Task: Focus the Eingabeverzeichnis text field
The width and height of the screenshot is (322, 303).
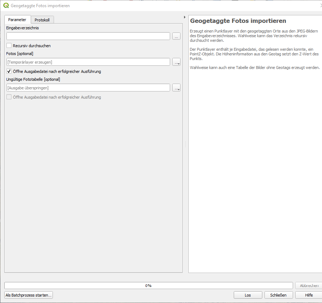Action: (x=88, y=36)
